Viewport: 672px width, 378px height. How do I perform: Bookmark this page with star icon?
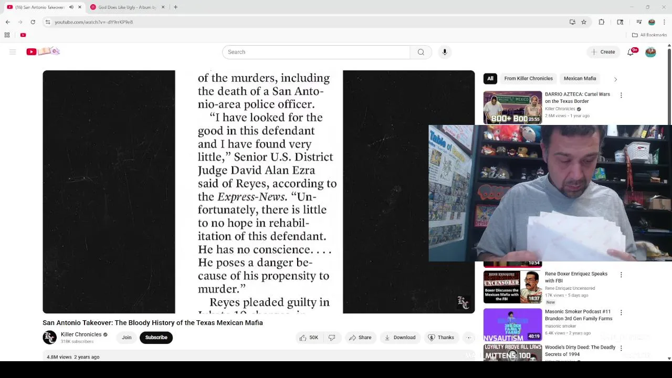583,22
